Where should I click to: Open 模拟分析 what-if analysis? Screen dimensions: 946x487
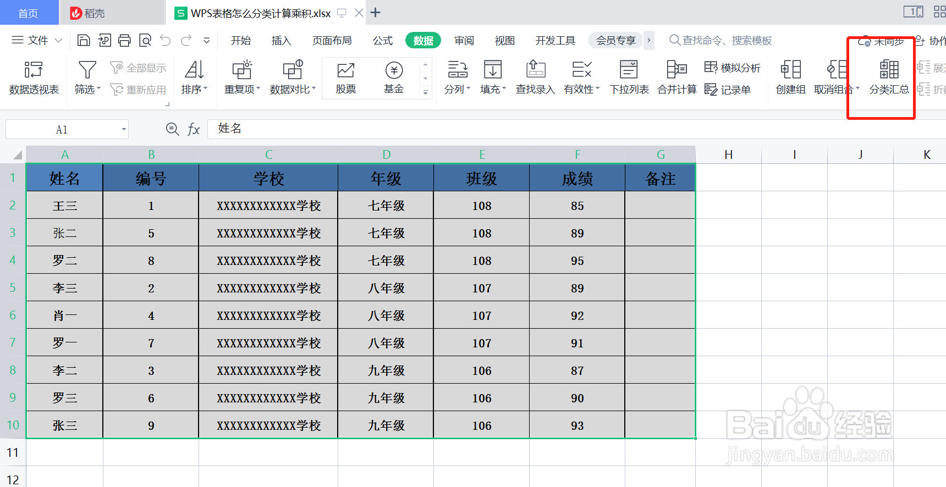(x=733, y=68)
